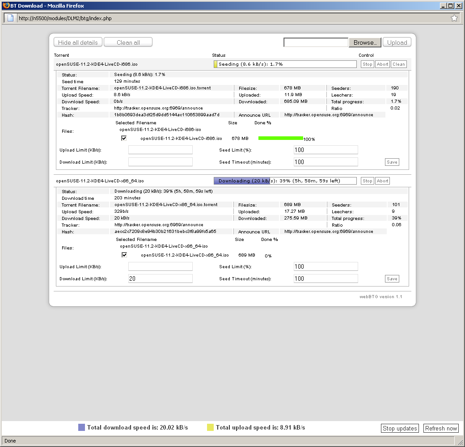The image size is (465, 447).
Task: Click the page icon beside the URL
Action: pyautogui.click(x=10, y=18)
